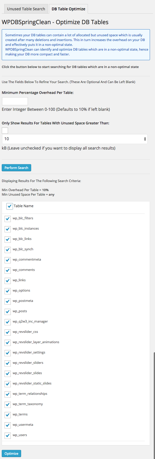155x459 pixels.
Task: Uncheck the wp_blc_links checkbox
Action: tap(8, 239)
